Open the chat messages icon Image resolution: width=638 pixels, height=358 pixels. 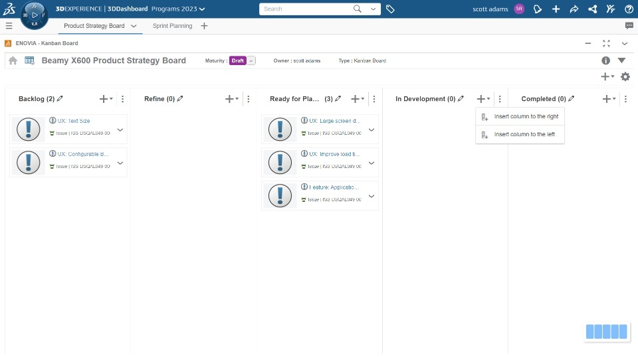point(629,26)
